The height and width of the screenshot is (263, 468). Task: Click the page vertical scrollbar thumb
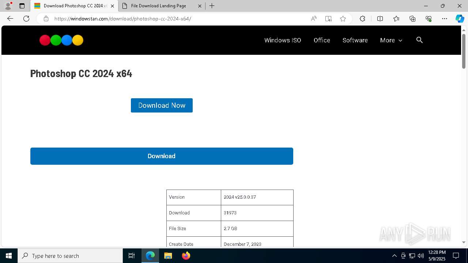coord(464,51)
